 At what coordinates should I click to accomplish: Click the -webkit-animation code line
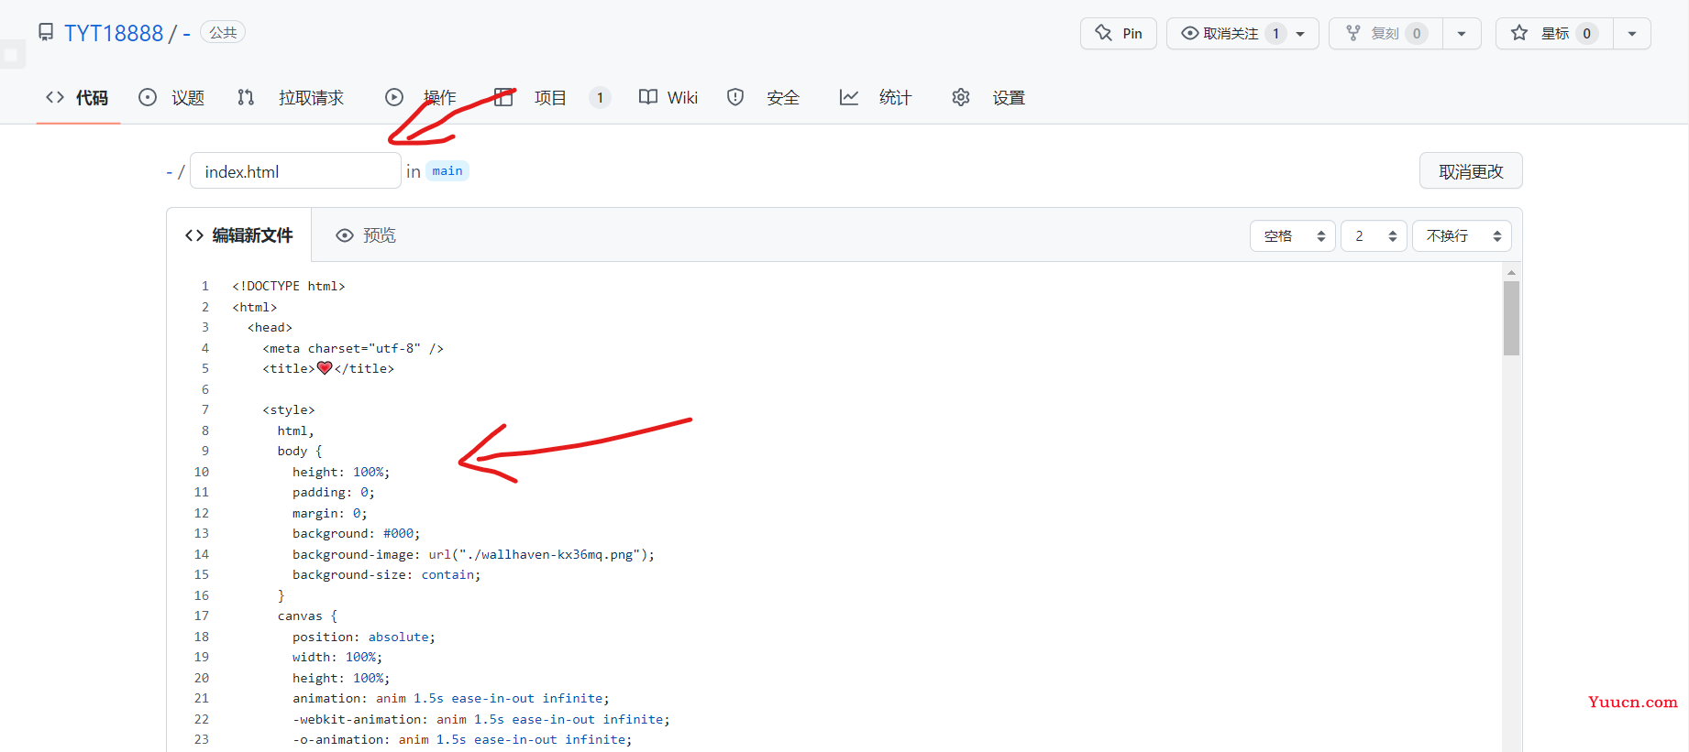coord(481,719)
